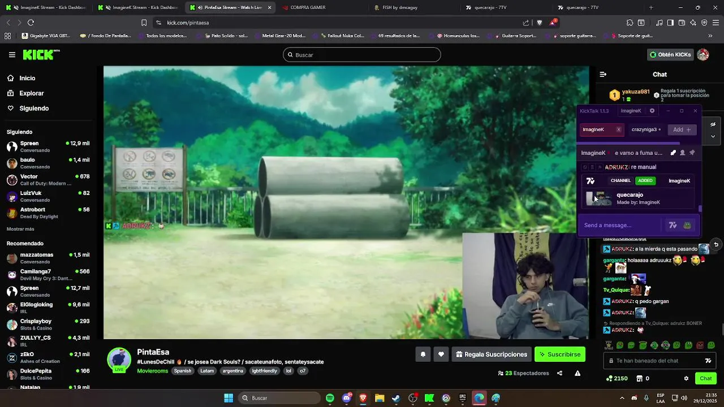Screen dimensions: 724x407
Task: Open KickTalk settings gear icon
Action: [x=652, y=111]
